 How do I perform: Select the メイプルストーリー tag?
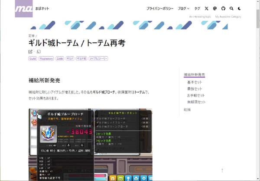[98, 58]
